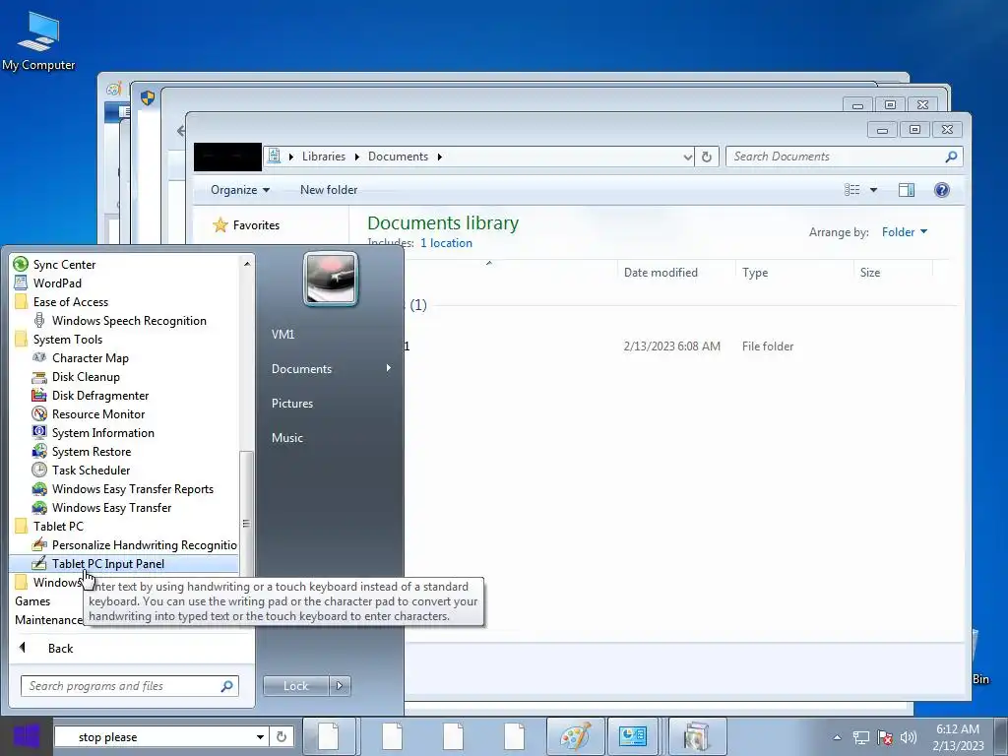The height and width of the screenshot is (756, 1008).
Task: Open System Information
Action: coord(102,433)
